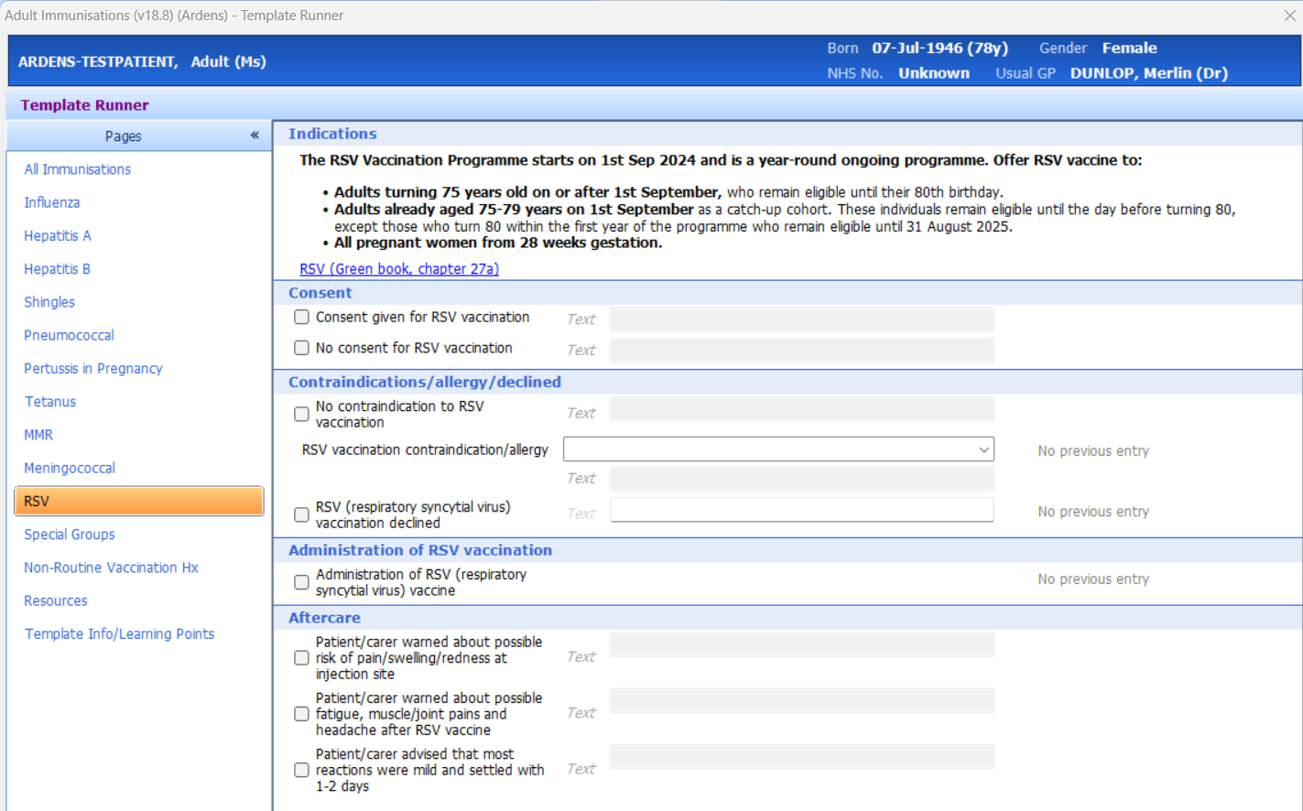Open the Meningococcal page
Screen dimensions: 1303x811
coord(70,468)
